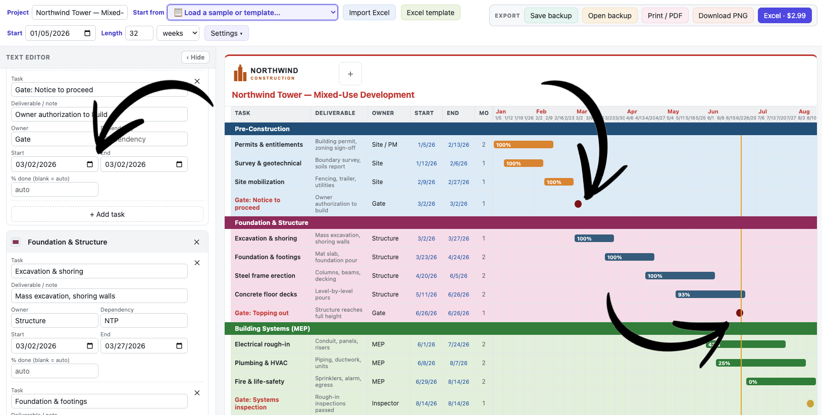822x415 pixels.
Task: Click Fire & life-safety 0% bar
Action: (781, 382)
